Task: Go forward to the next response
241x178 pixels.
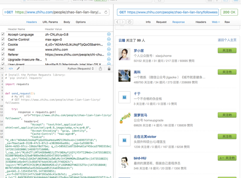Action: (x=123, y=22)
